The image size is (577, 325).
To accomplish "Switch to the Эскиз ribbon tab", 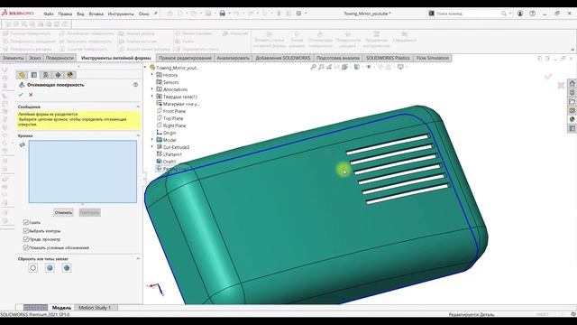I will pyautogui.click(x=35, y=58).
